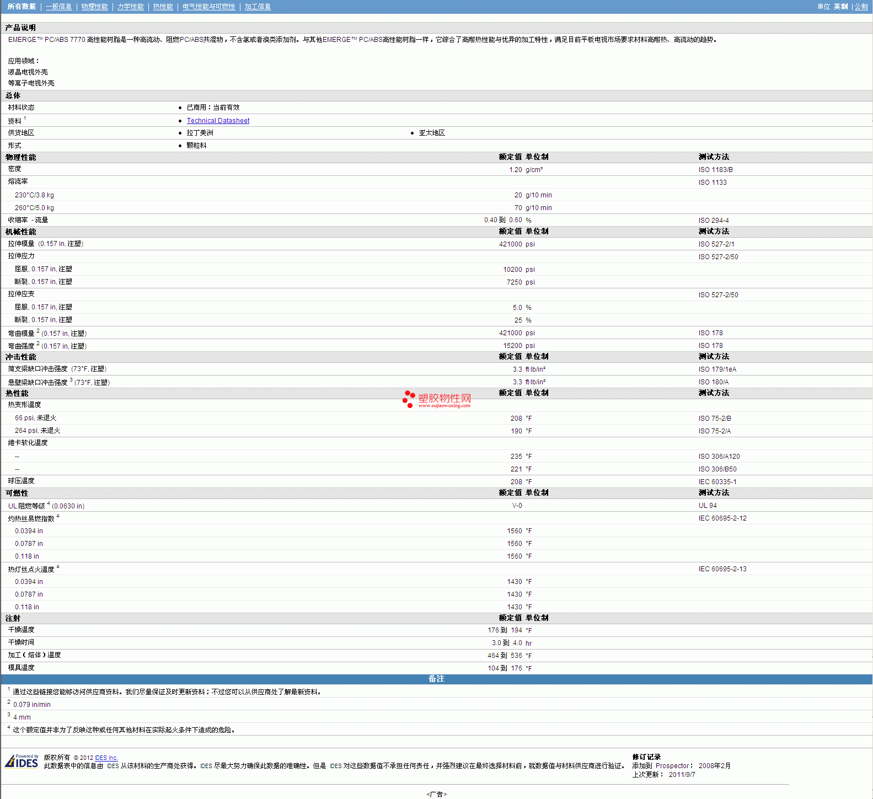The image size is (873, 799).
Task: Select the UL 94 test method
Action: 708,506
